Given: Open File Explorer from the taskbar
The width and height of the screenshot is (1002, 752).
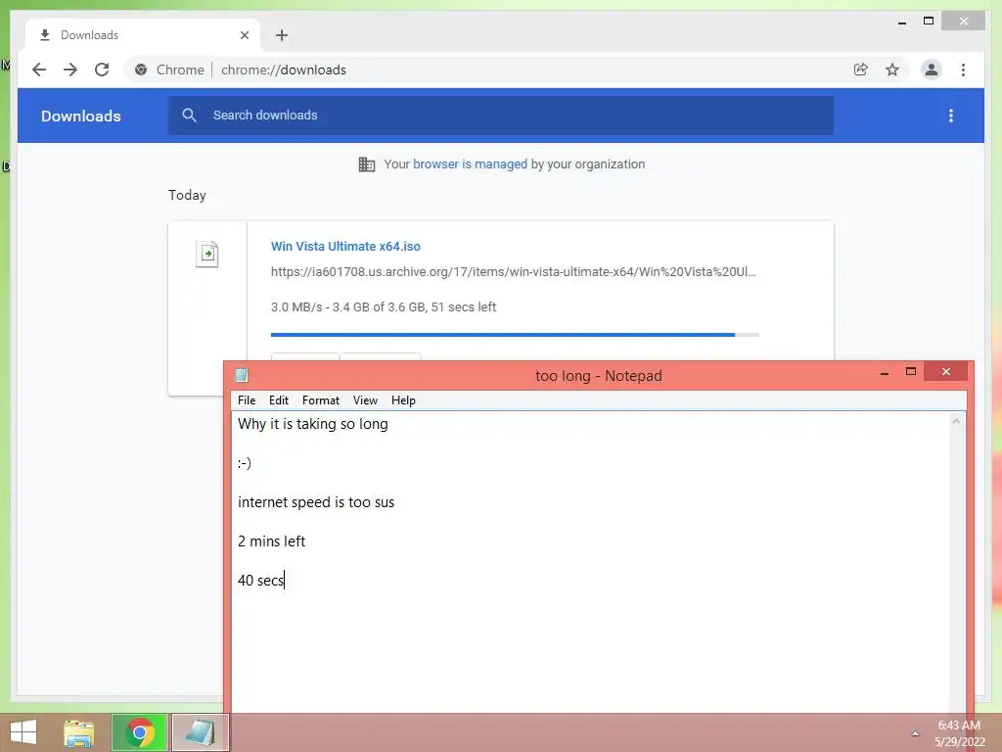Looking at the screenshot, I should click(78, 732).
